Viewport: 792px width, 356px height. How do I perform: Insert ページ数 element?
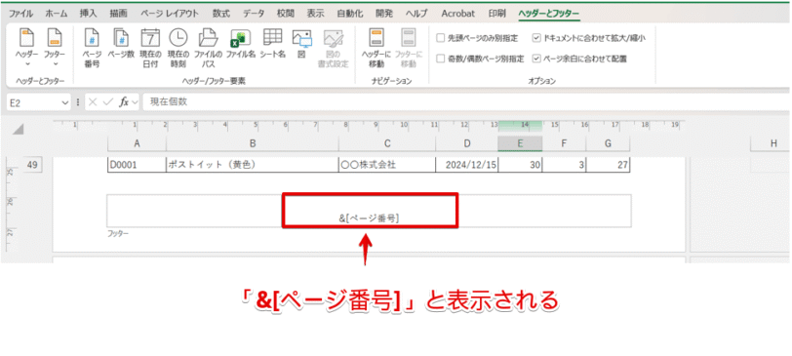pos(121,45)
